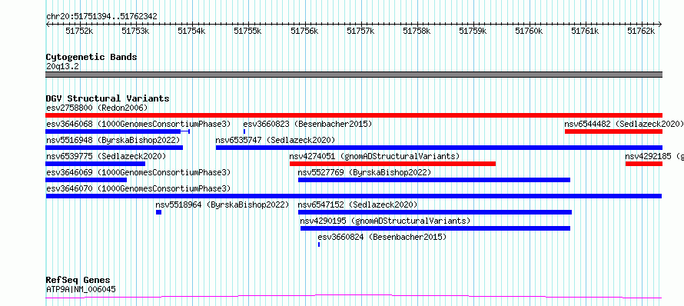Click the 51758k ruler position

pyautogui.click(x=417, y=31)
